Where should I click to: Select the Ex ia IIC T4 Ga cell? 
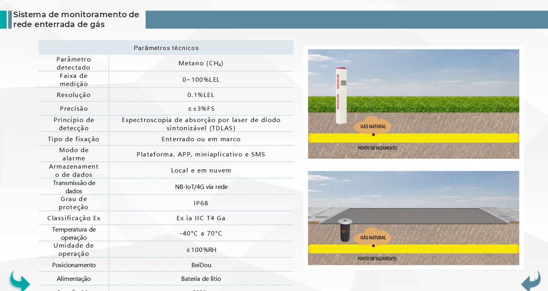201,218
